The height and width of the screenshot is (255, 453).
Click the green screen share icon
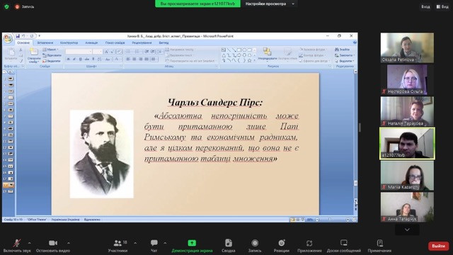click(x=192, y=243)
